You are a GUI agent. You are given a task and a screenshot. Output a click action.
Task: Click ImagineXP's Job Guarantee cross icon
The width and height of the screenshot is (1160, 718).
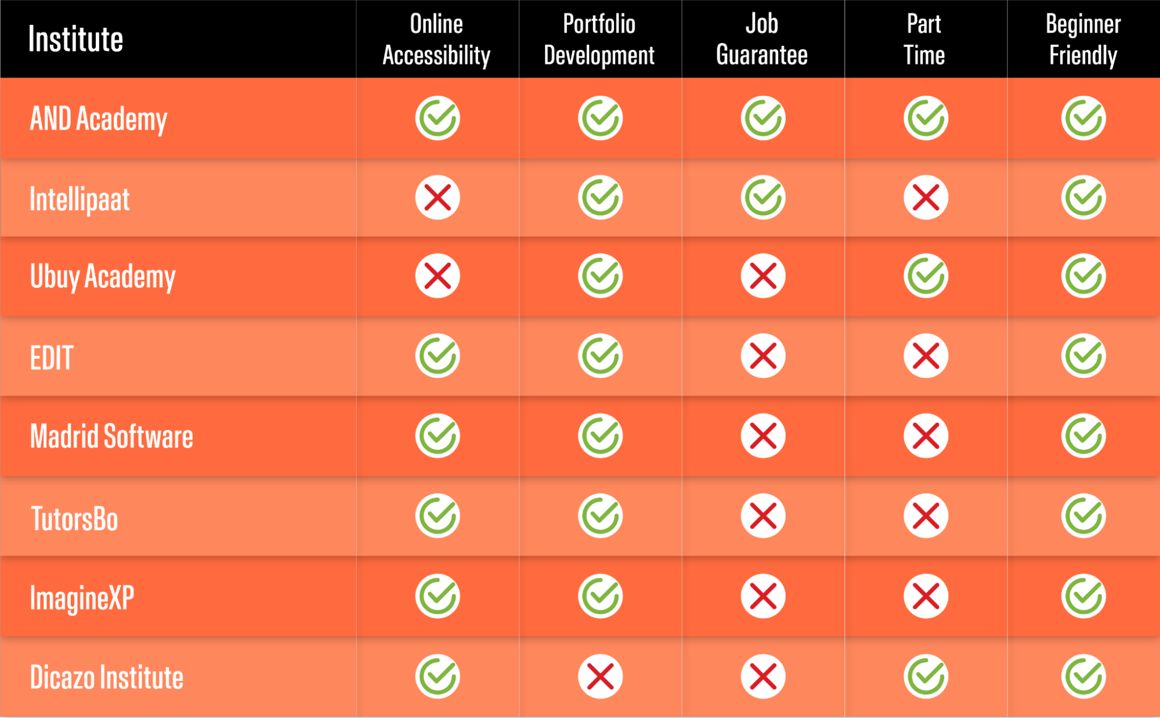click(x=763, y=596)
